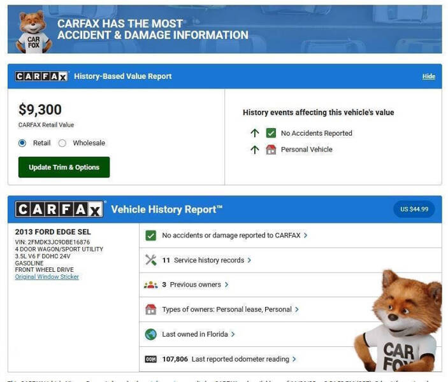Click the previous owners people icon

pyautogui.click(x=150, y=285)
